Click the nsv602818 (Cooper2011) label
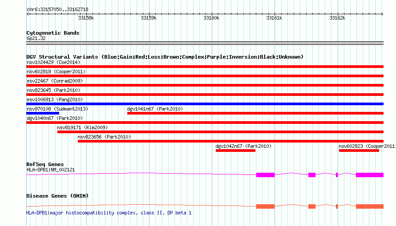 pos(56,71)
